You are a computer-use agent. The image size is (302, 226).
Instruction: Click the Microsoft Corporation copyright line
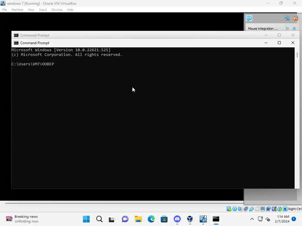[x=67, y=54]
